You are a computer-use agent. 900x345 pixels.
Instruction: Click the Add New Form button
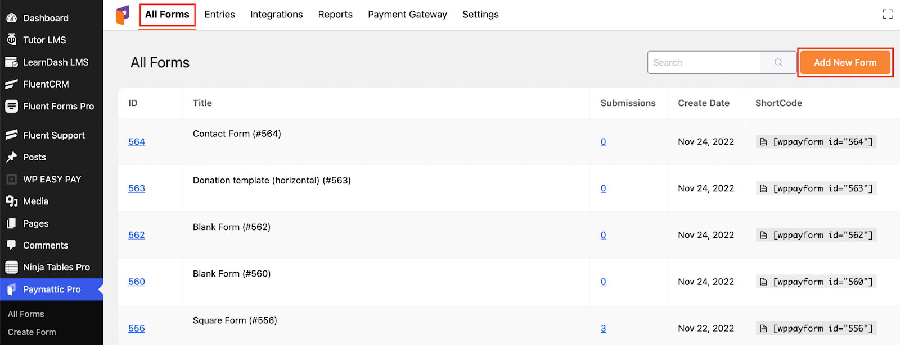tap(845, 62)
